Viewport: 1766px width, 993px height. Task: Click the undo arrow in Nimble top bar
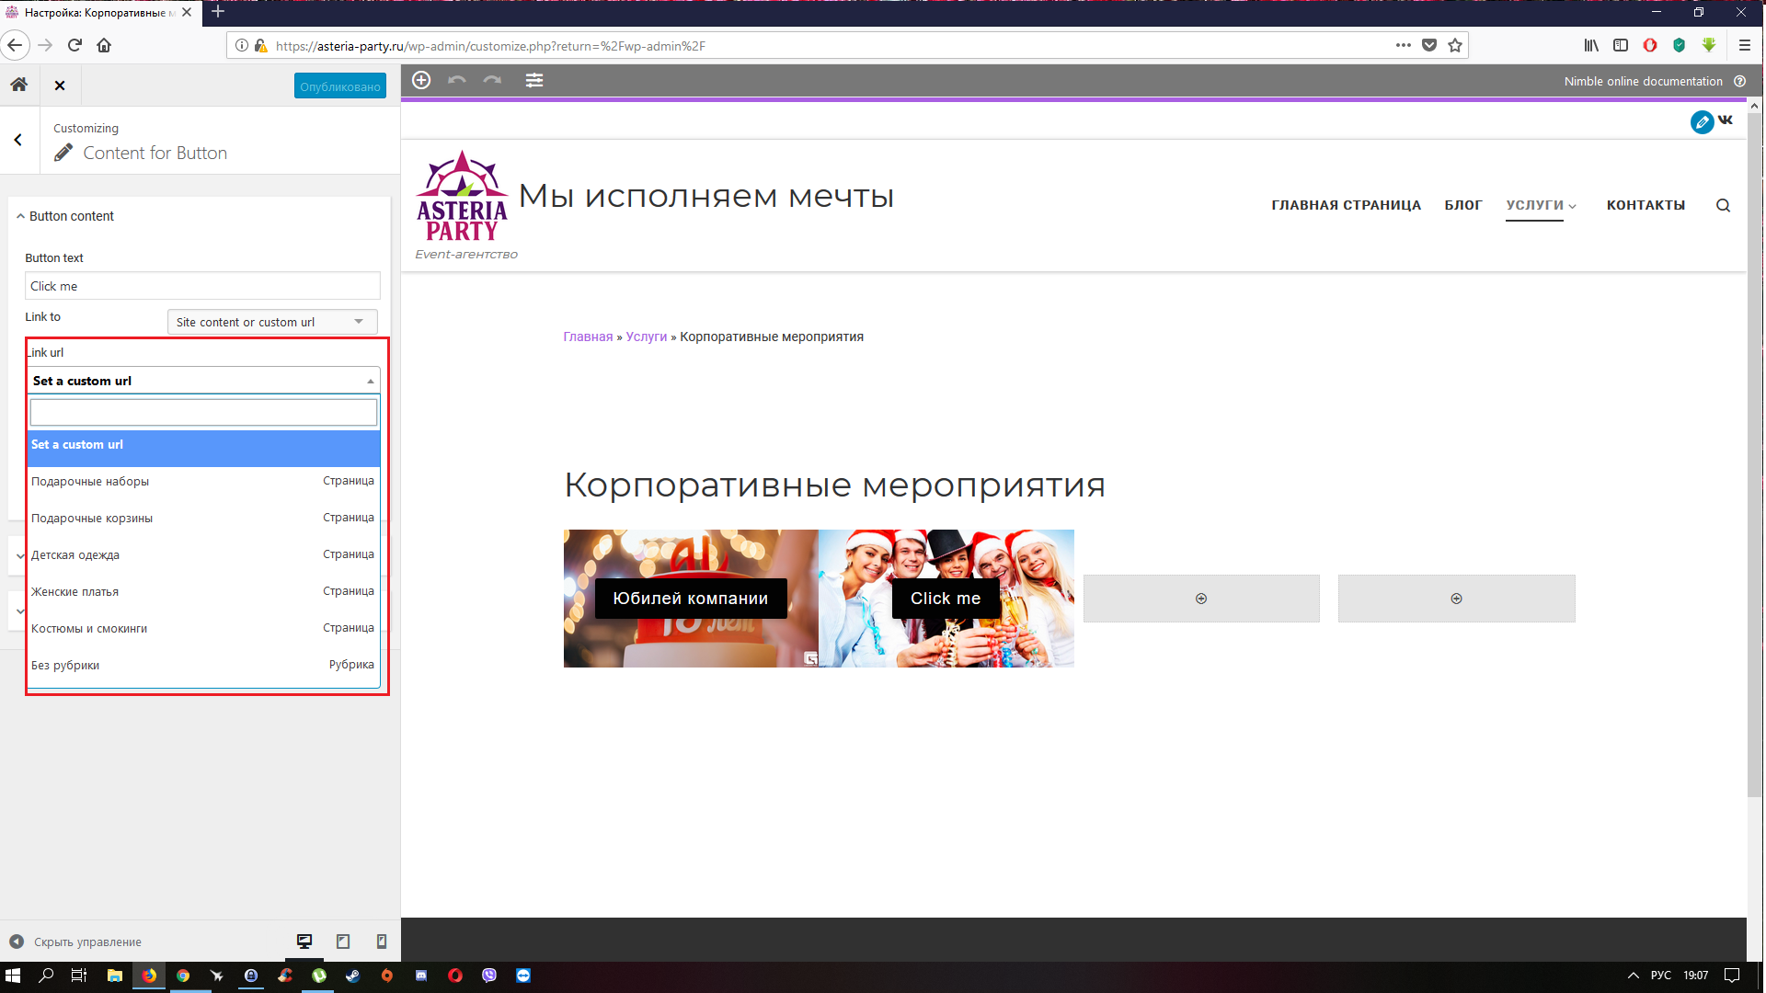(x=456, y=80)
